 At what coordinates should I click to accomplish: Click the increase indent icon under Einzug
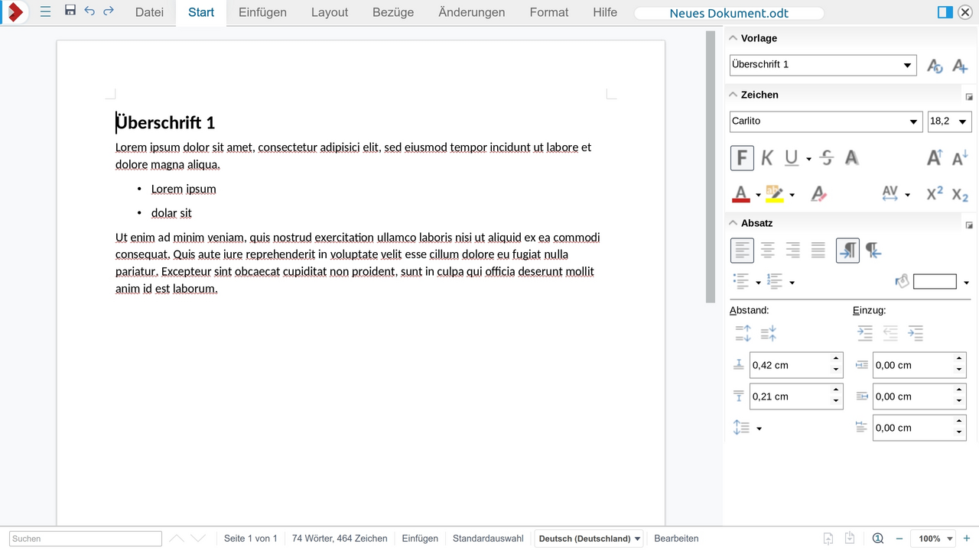[x=864, y=333]
